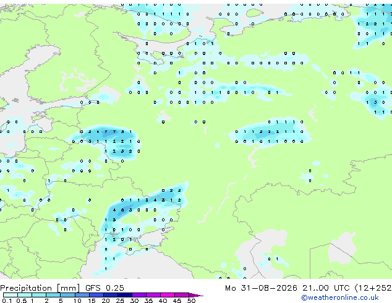
Task: Click the 'GFS 0.25' model label
Action: (x=104, y=288)
